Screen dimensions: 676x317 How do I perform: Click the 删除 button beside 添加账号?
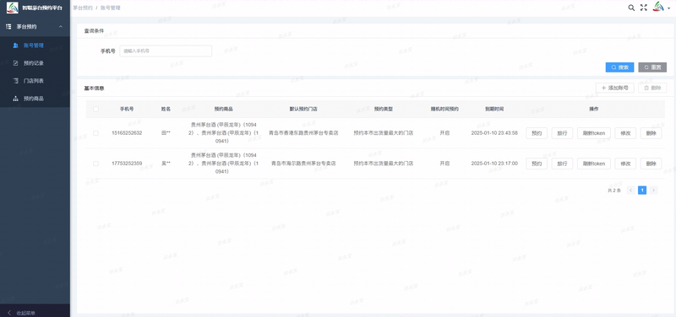(x=652, y=88)
